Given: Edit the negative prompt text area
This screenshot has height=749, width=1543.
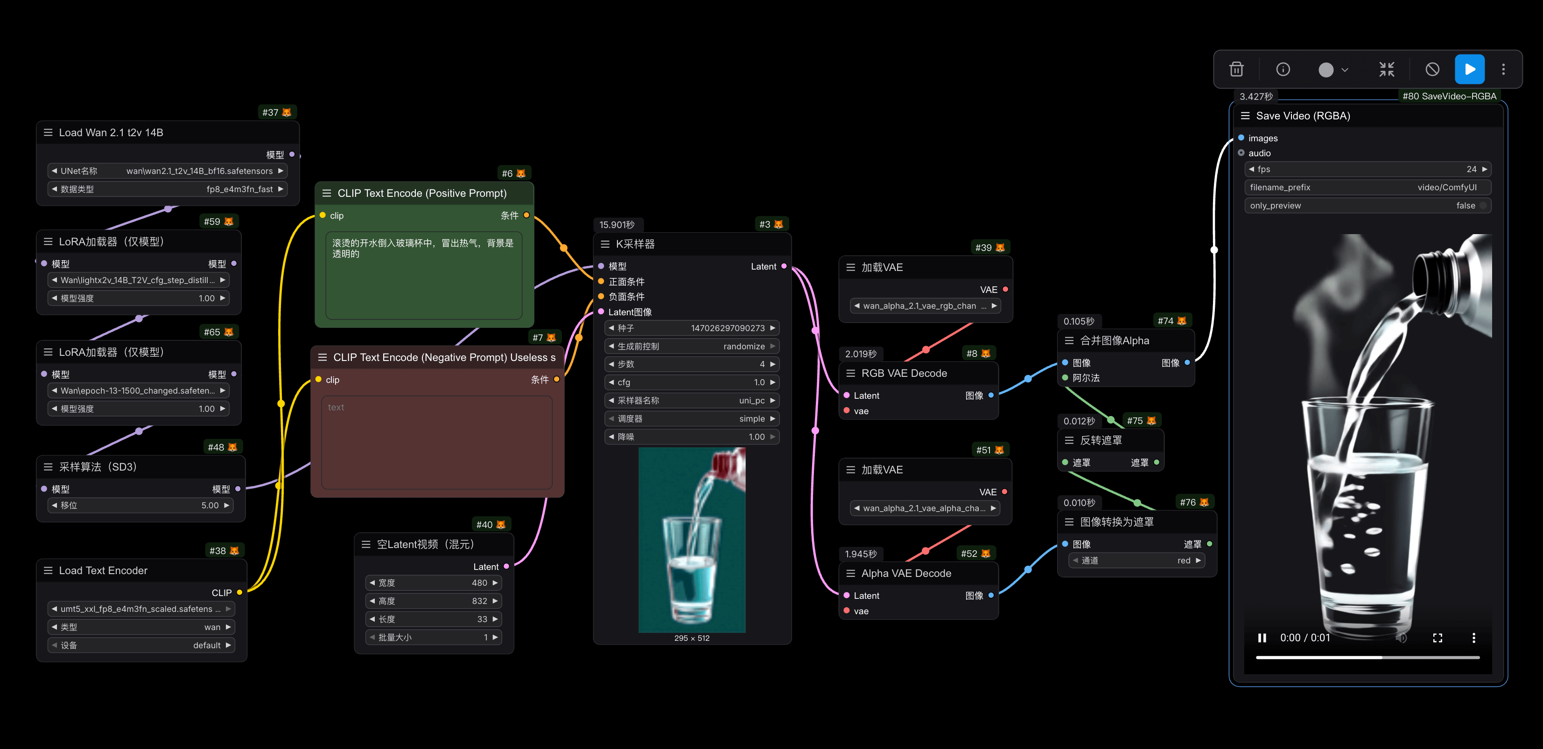Looking at the screenshot, I should coord(437,443).
